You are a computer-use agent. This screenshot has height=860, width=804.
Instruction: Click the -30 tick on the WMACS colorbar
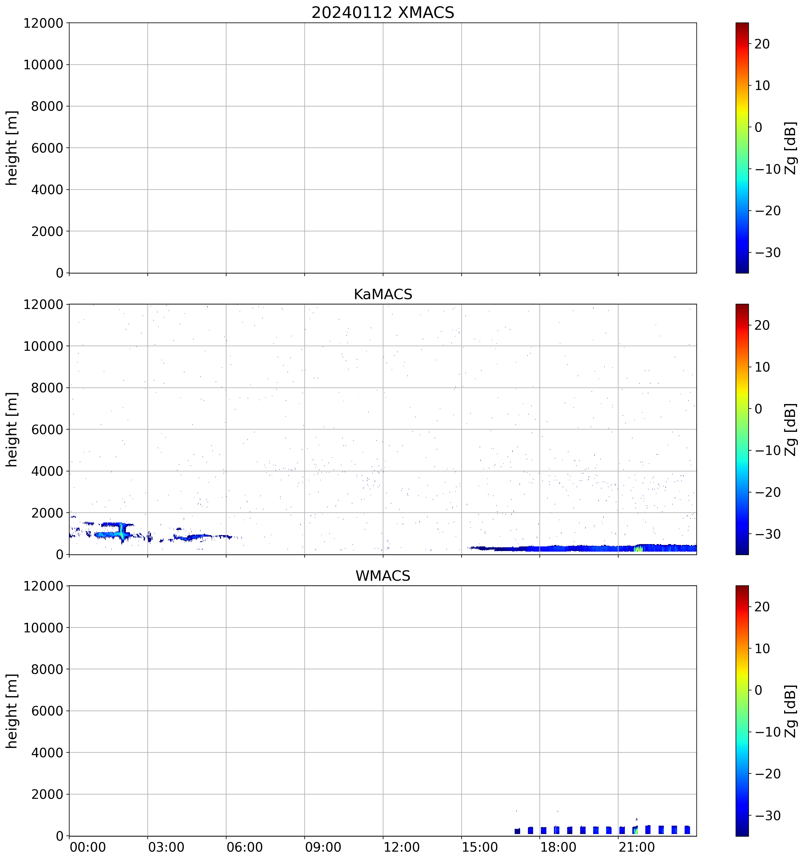(768, 816)
